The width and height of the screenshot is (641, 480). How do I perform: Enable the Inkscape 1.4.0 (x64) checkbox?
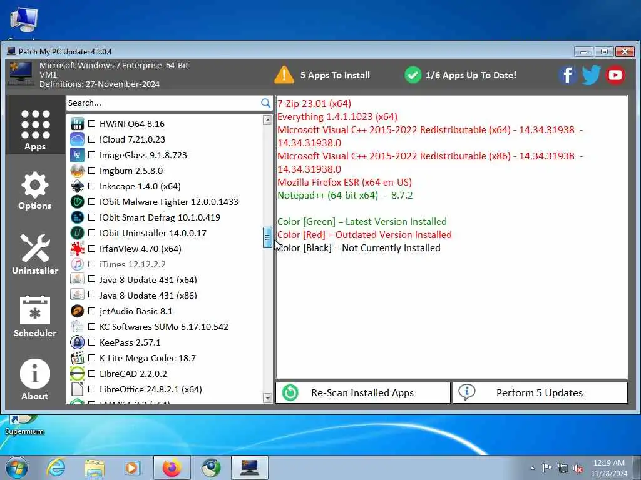(x=92, y=186)
